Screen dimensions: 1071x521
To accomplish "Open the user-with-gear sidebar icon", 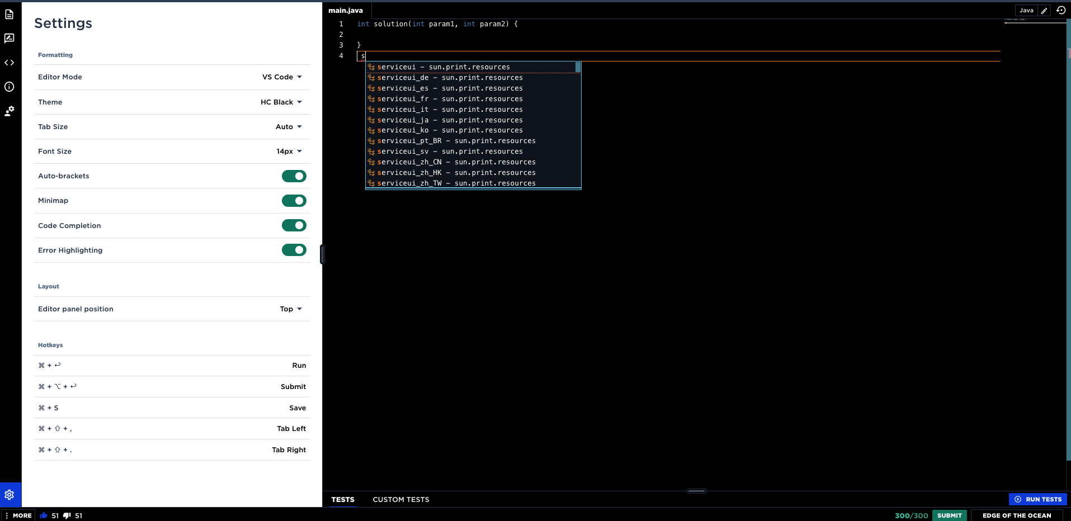I will point(10,111).
